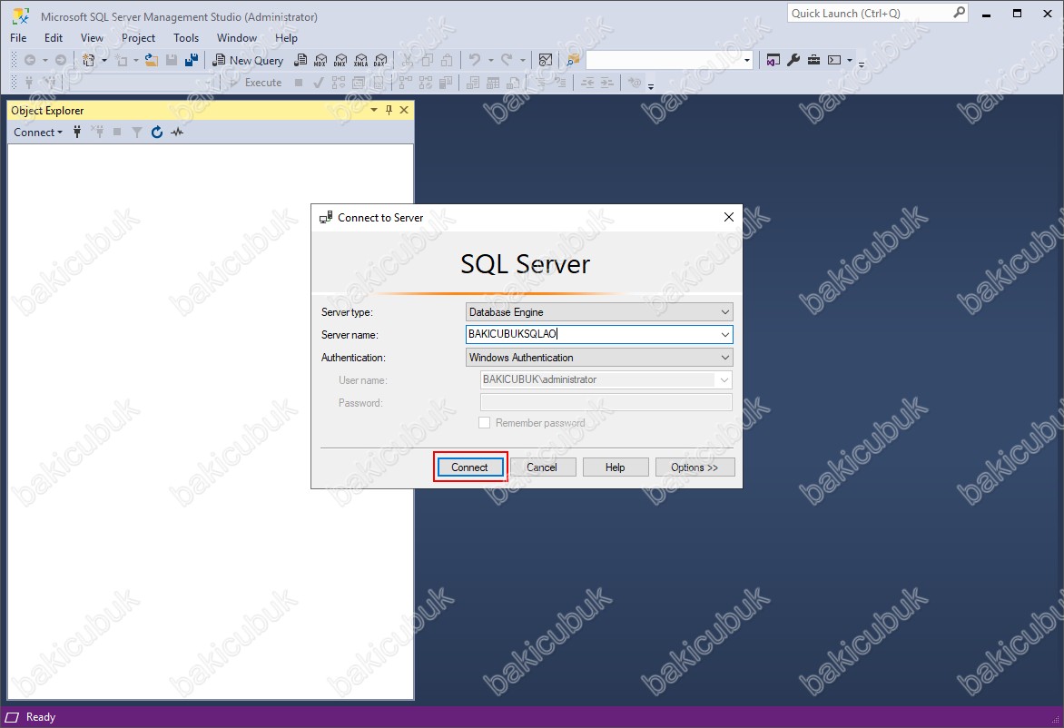Viewport: 1064px width, 728px height.
Task: Open the command window icon dropdown arrow
Action: point(850,61)
